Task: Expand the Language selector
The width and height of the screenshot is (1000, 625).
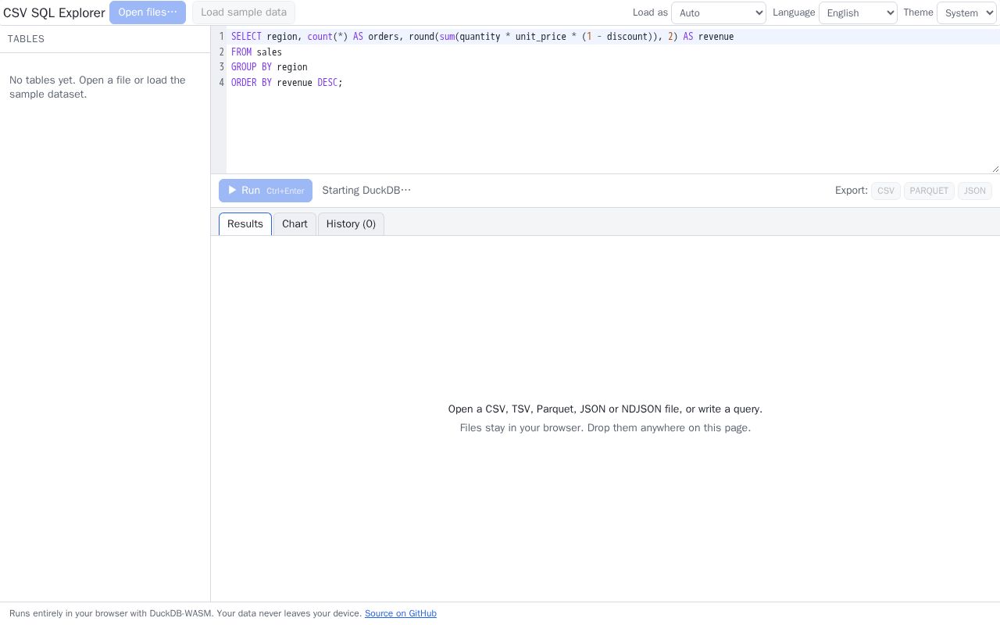Action: point(858,12)
